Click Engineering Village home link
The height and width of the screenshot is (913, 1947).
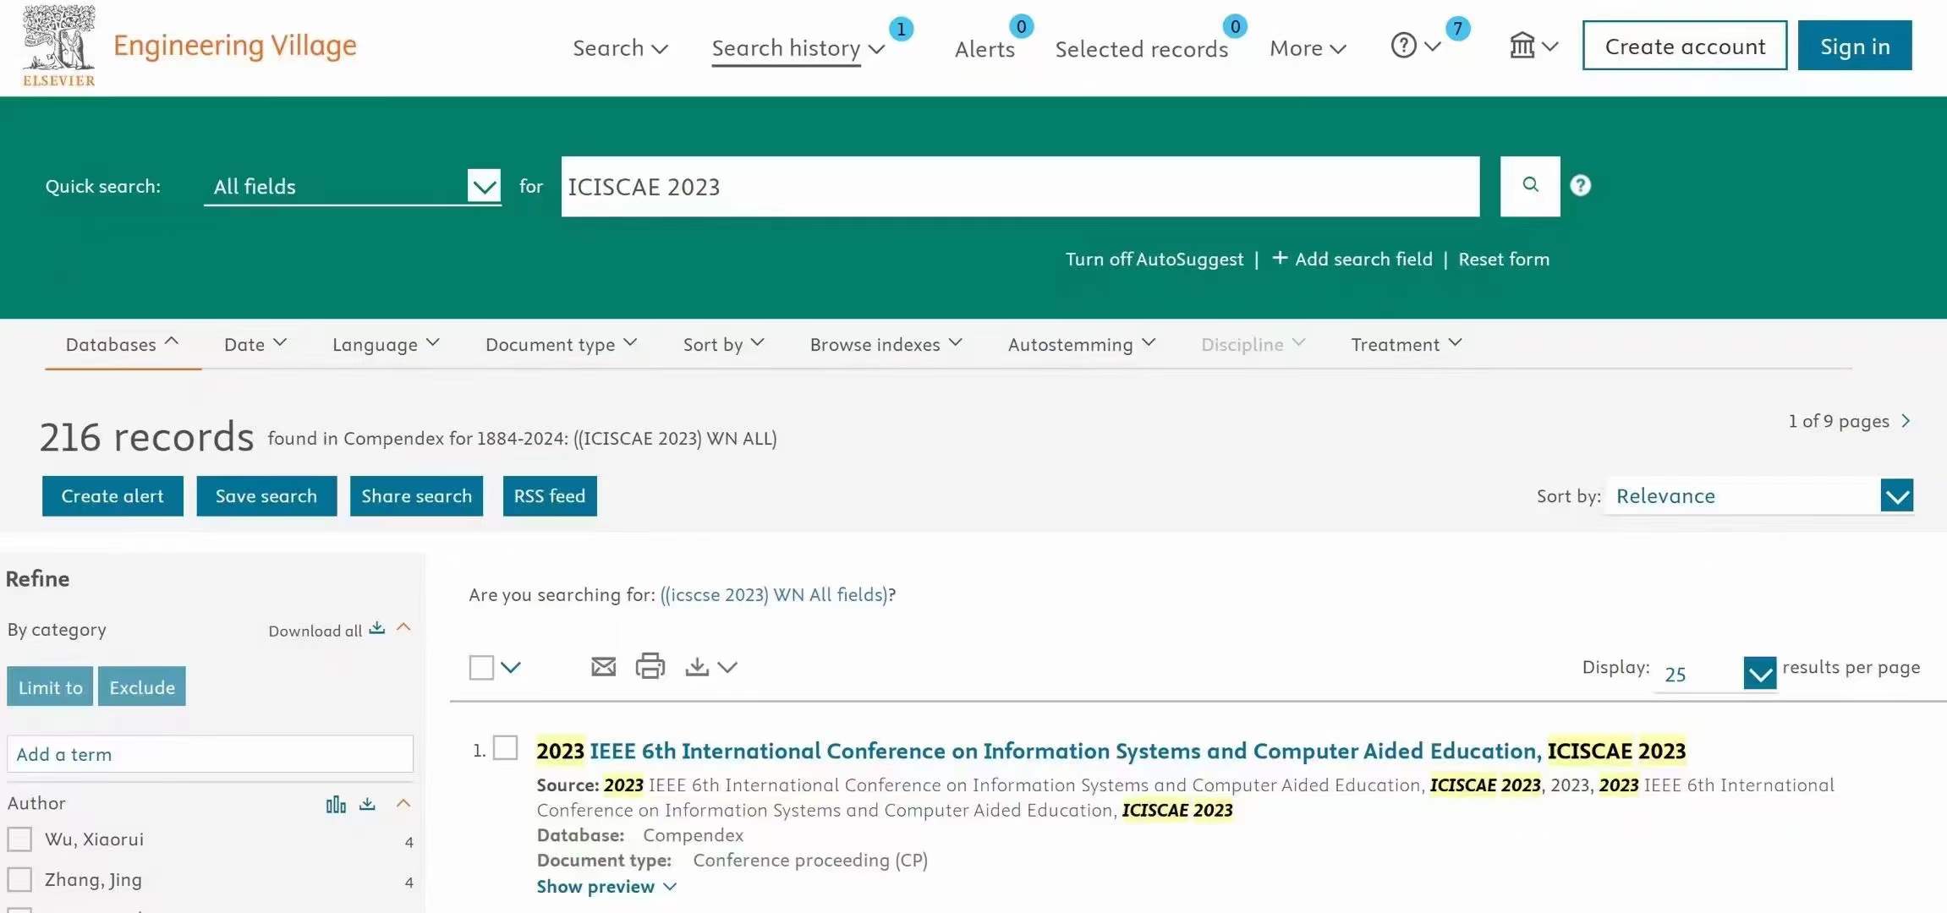coord(235,46)
